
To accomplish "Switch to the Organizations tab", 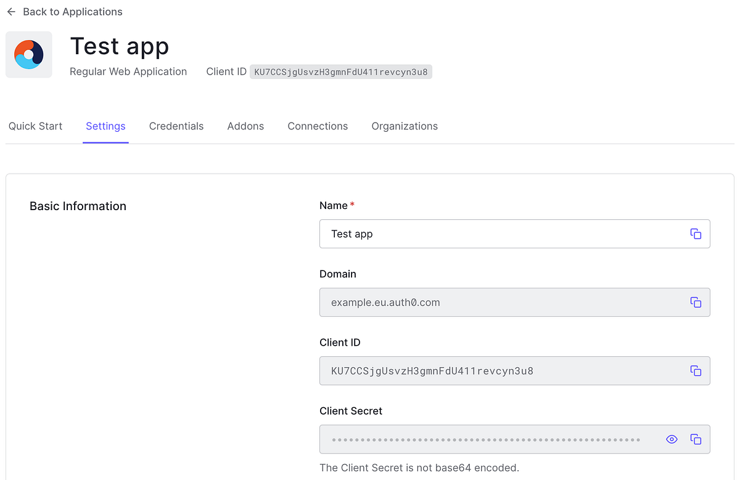I will [x=405, y=126].
